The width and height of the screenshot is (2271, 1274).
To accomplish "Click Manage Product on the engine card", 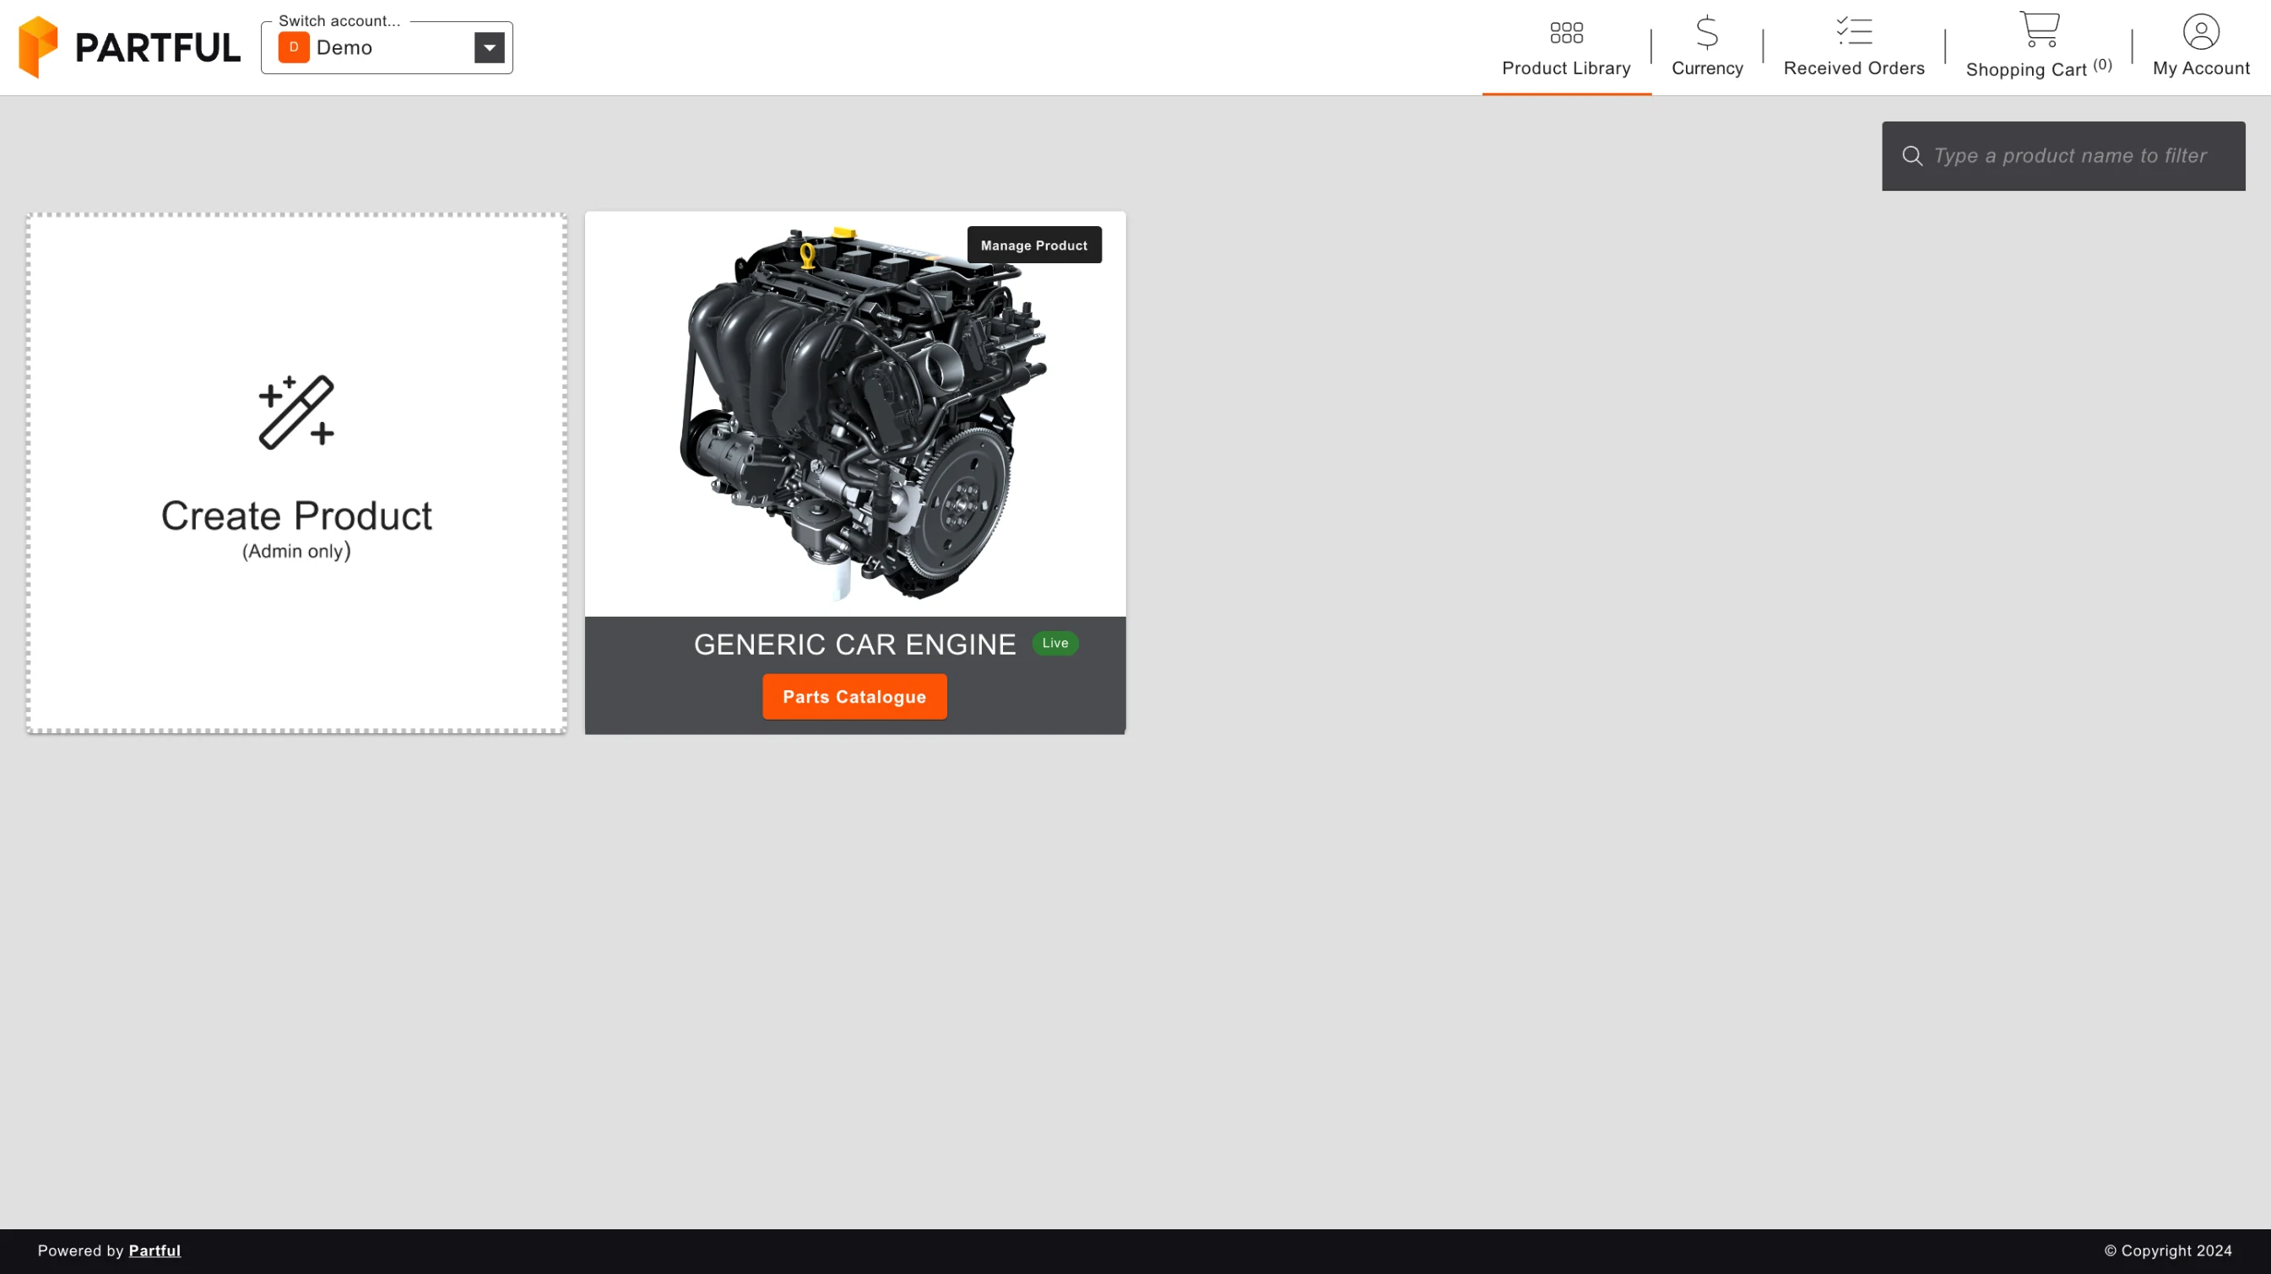I will (x=1033, y=245).
